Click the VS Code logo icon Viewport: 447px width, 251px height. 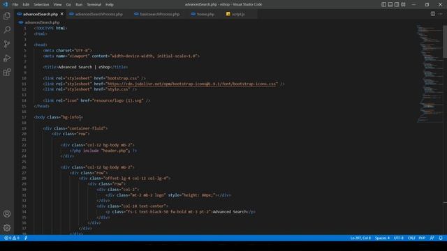(5, 4)
